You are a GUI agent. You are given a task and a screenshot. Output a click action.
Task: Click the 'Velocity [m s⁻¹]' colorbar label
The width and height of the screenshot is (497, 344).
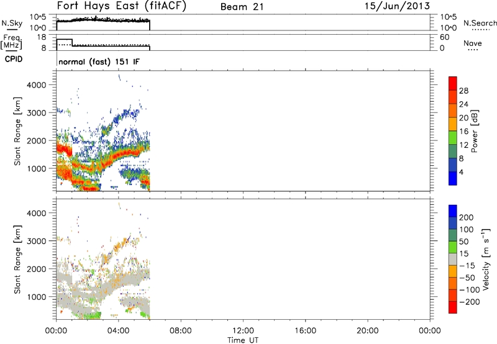click(485, 259)
